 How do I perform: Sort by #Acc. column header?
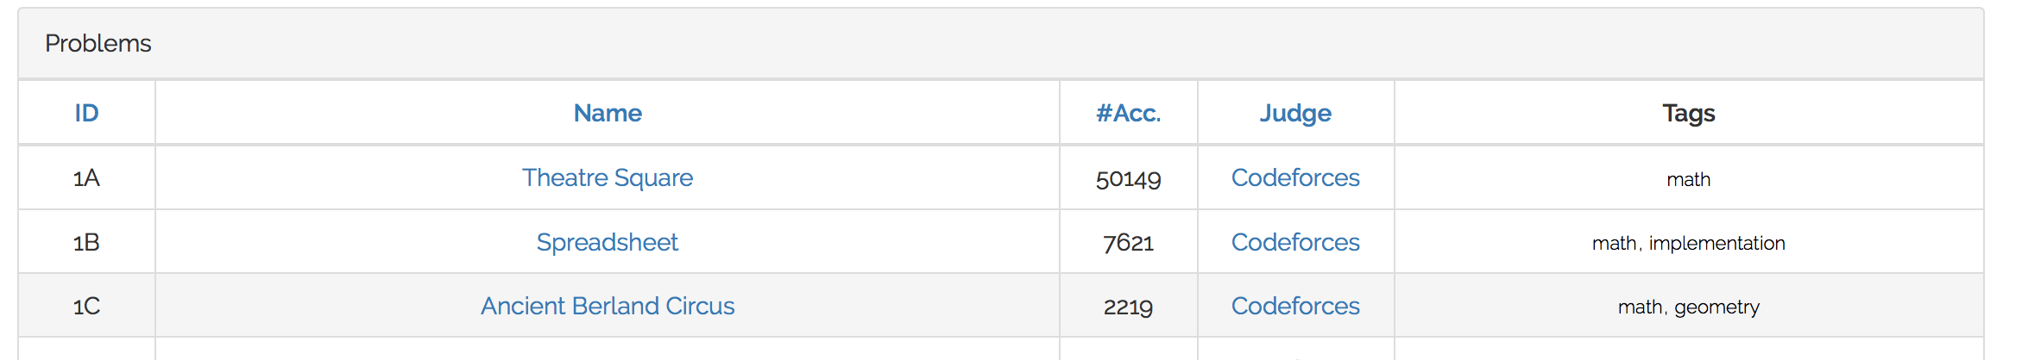coord(1128,113)
